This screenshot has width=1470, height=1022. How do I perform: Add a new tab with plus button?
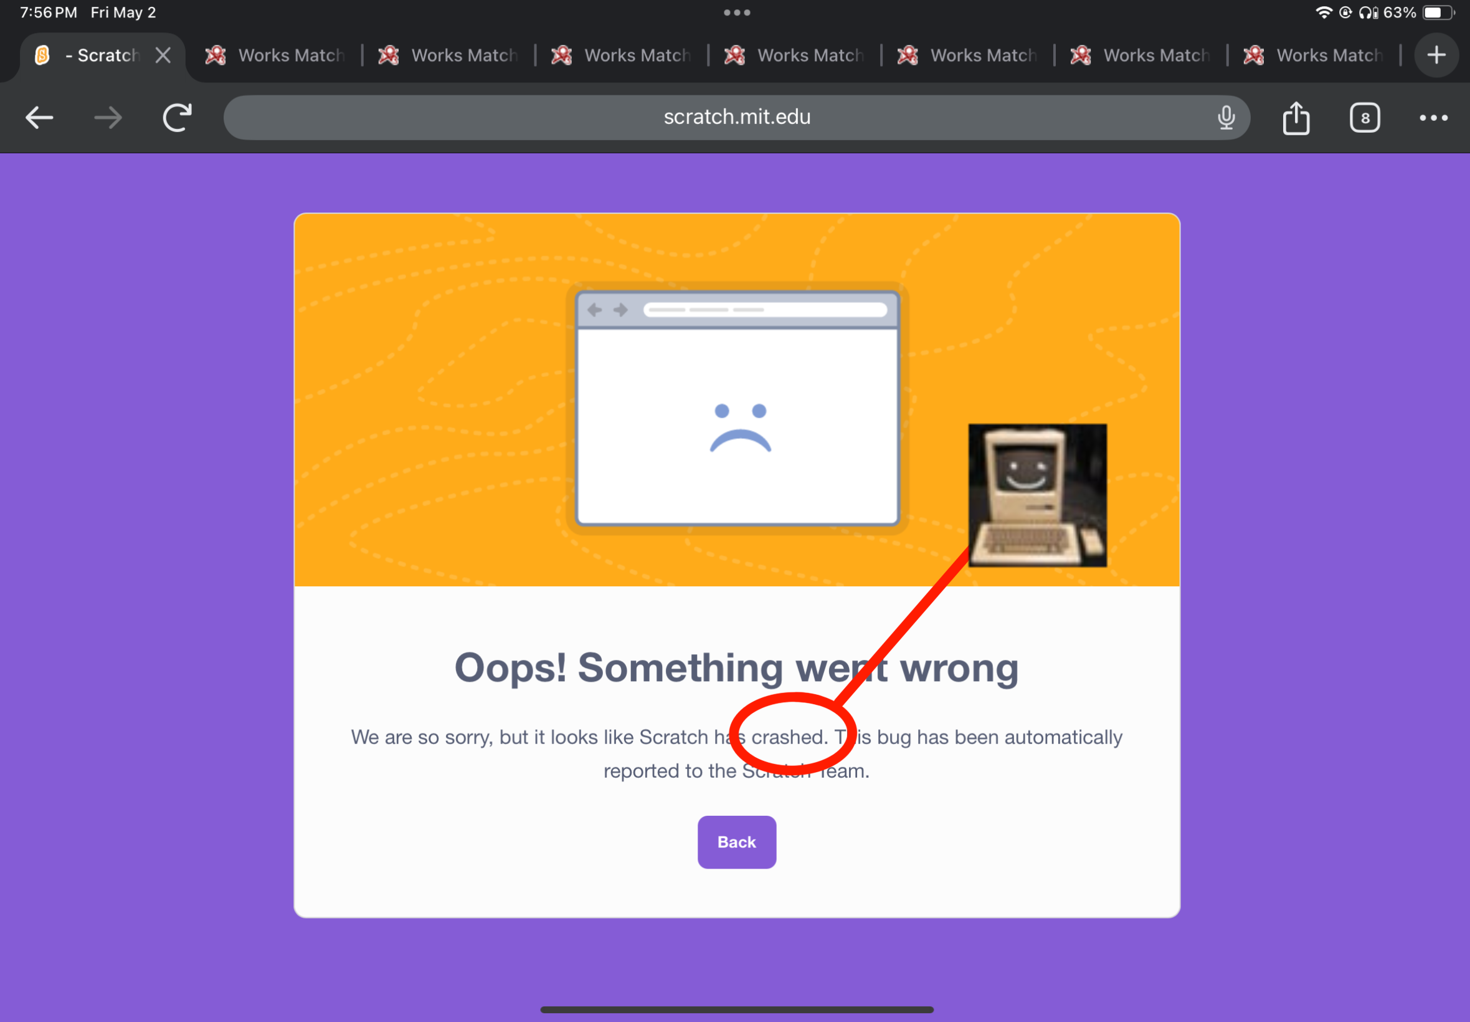[x=1436, y=55]
